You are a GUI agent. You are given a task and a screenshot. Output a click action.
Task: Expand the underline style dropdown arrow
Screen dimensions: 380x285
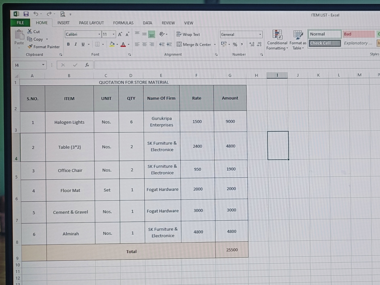pyautogui.click(x=89, y=44)
